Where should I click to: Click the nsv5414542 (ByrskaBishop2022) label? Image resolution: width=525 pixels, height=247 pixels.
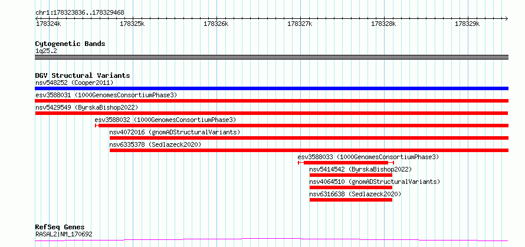click(x=360, y=169)
